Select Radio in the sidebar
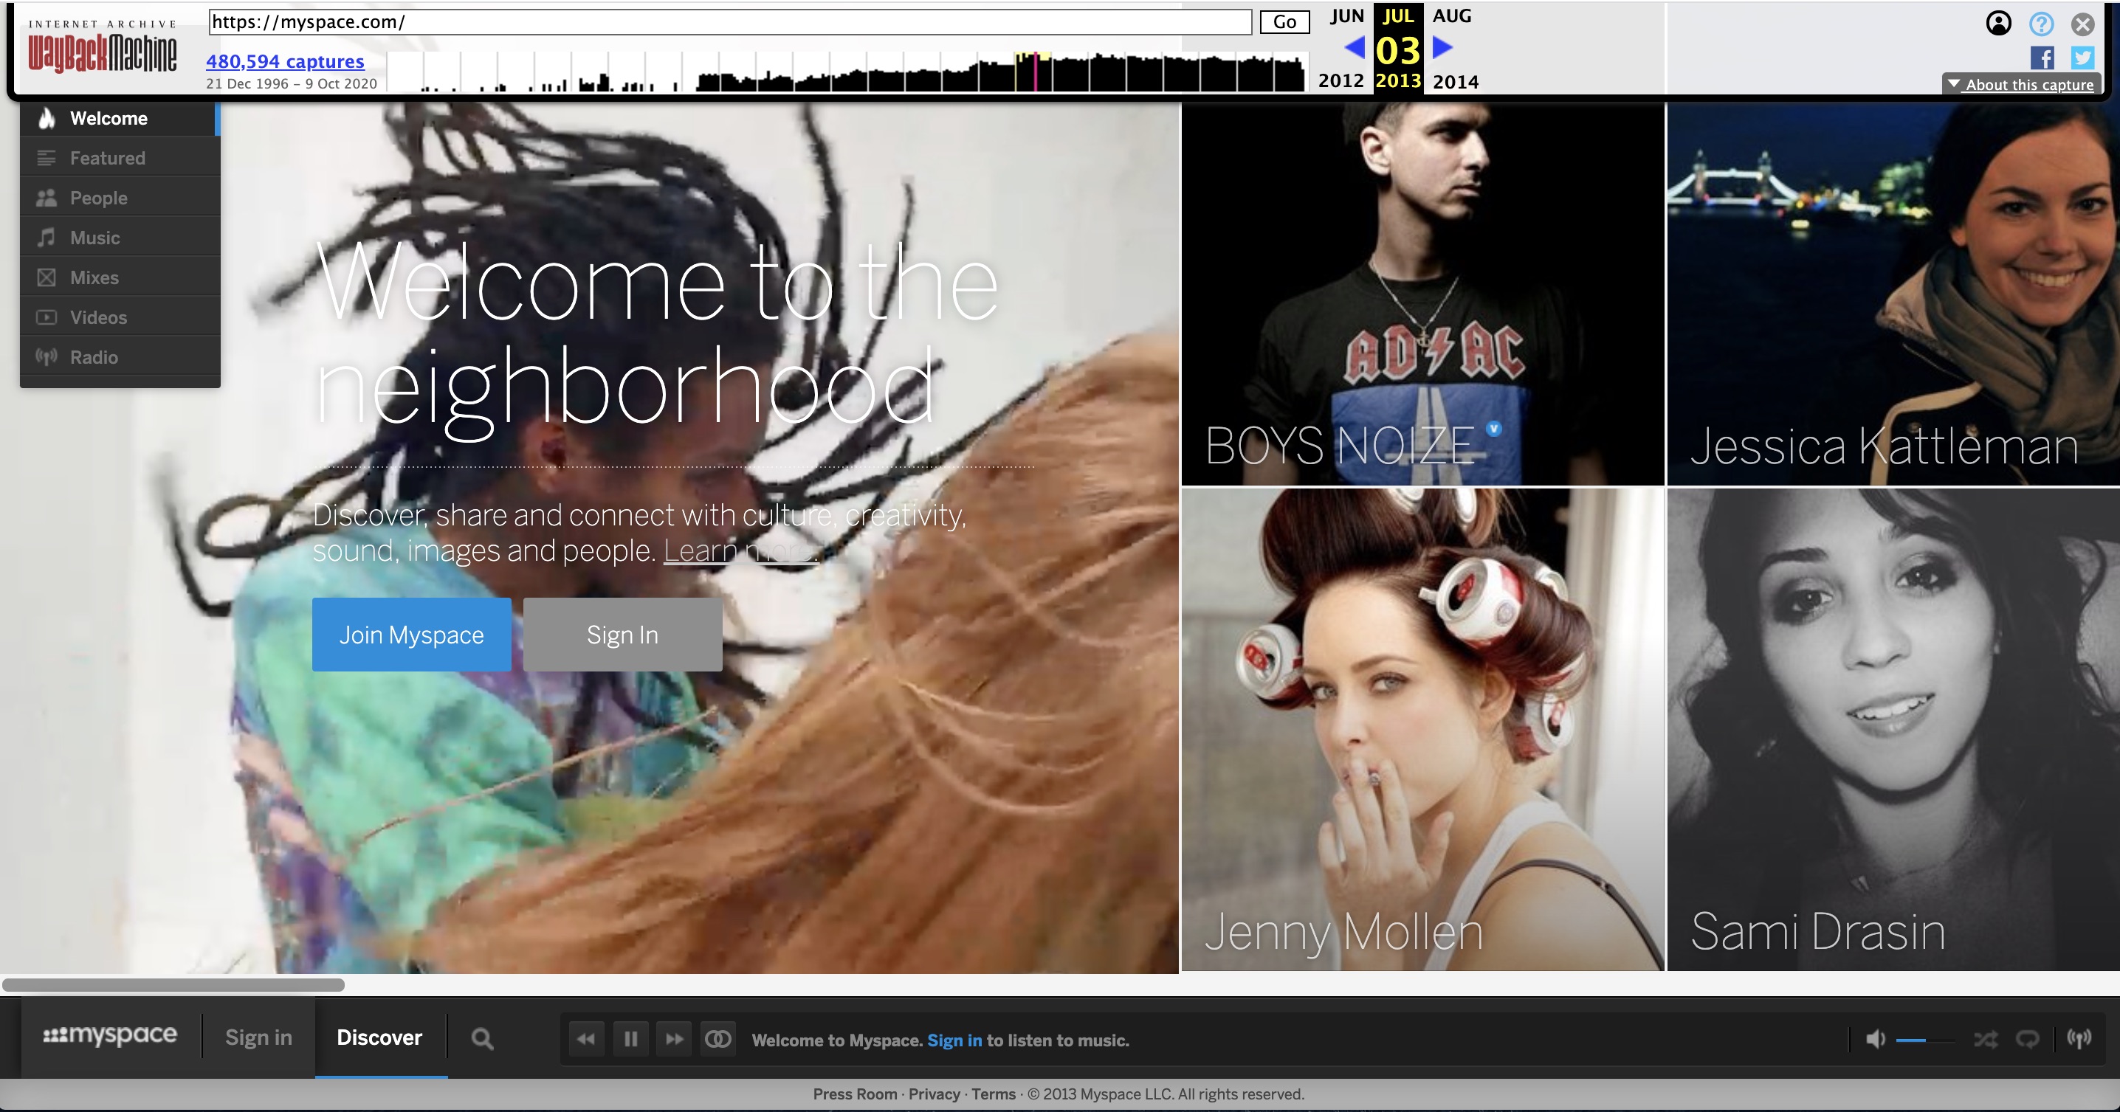Viewport: 2120px width, 1112px height. click(94, 356)
